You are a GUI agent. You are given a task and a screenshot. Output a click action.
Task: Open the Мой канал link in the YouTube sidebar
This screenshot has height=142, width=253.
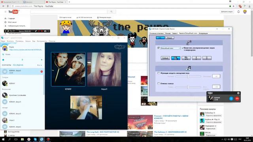tap(12, 22)
